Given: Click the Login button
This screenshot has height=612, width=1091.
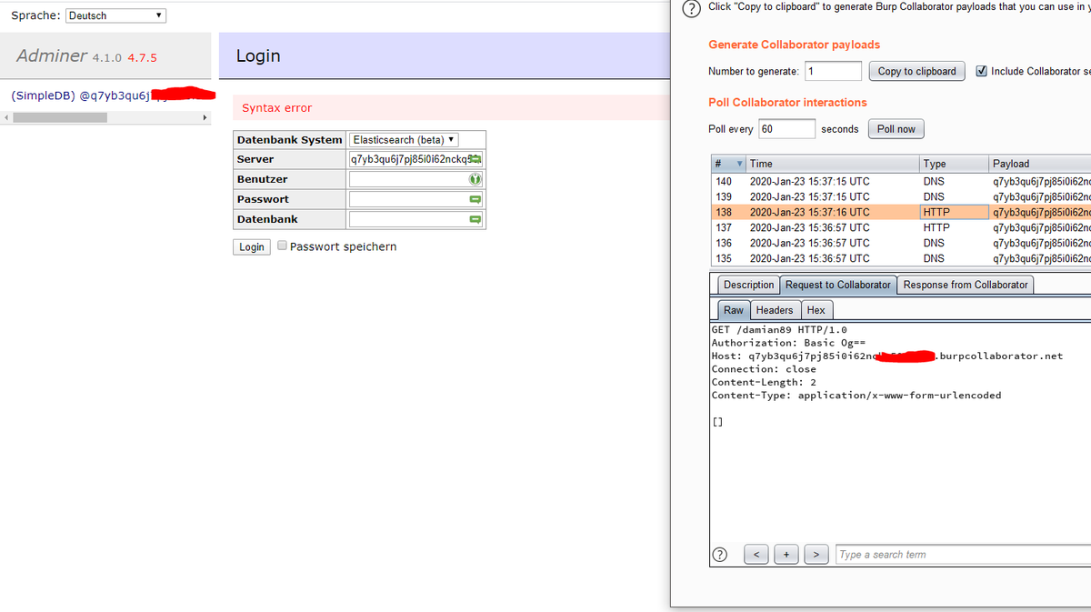Looking at the screenshot, I should (x=252, y=246).
